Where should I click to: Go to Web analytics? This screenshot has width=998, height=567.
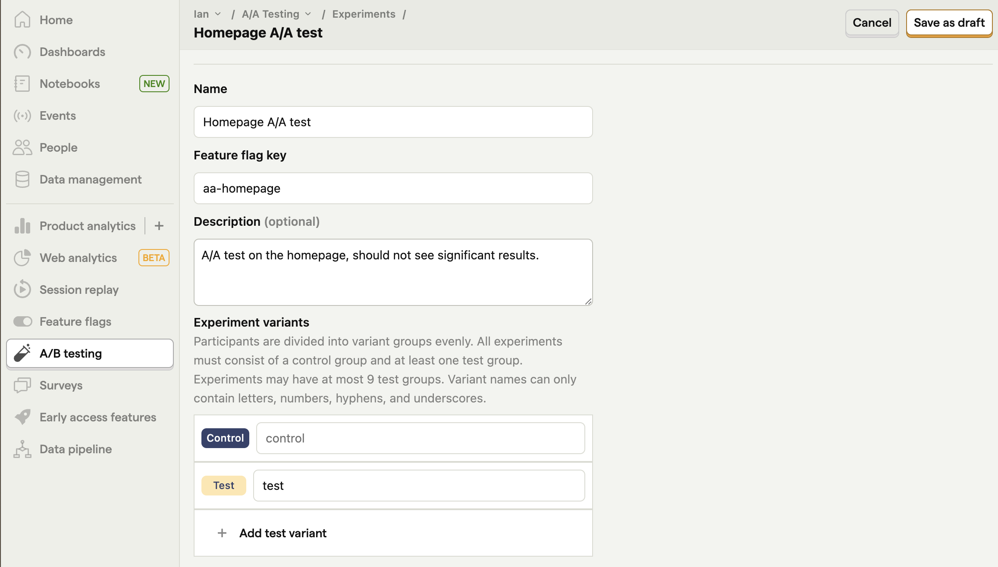click(90, 258)
